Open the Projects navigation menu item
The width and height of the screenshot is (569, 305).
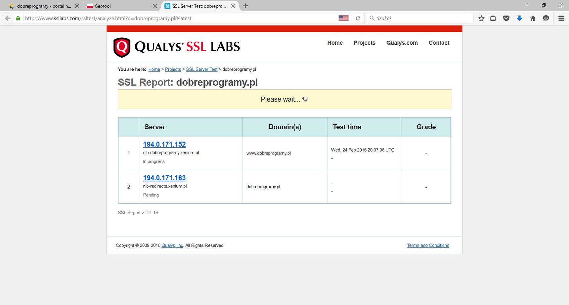tap(365, 43)
